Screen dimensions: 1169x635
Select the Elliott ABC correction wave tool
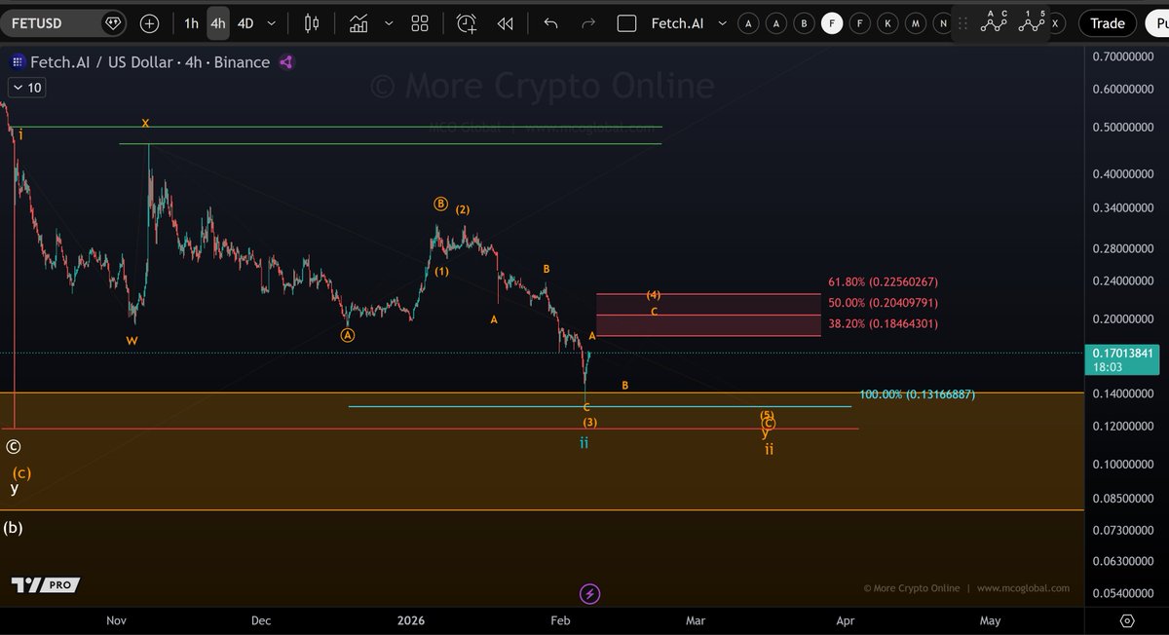(995, 21)
